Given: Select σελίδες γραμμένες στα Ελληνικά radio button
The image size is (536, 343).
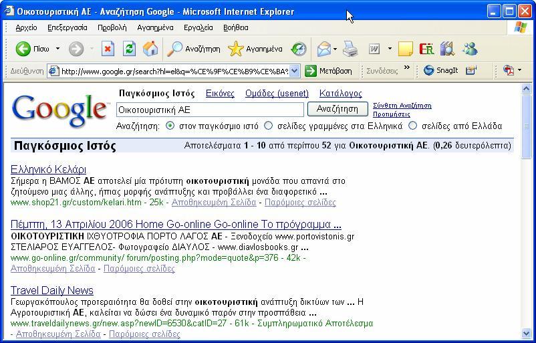Looking at the screenshot, I should 269,126.
